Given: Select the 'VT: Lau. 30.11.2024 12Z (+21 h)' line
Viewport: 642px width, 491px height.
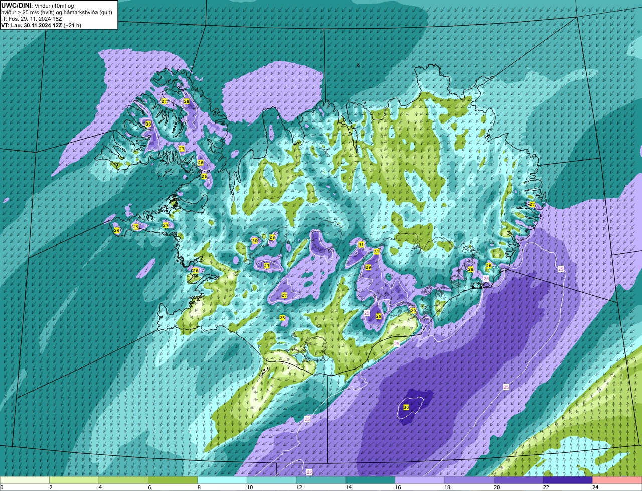Looking at the screenshot, I should click(41, 25).
